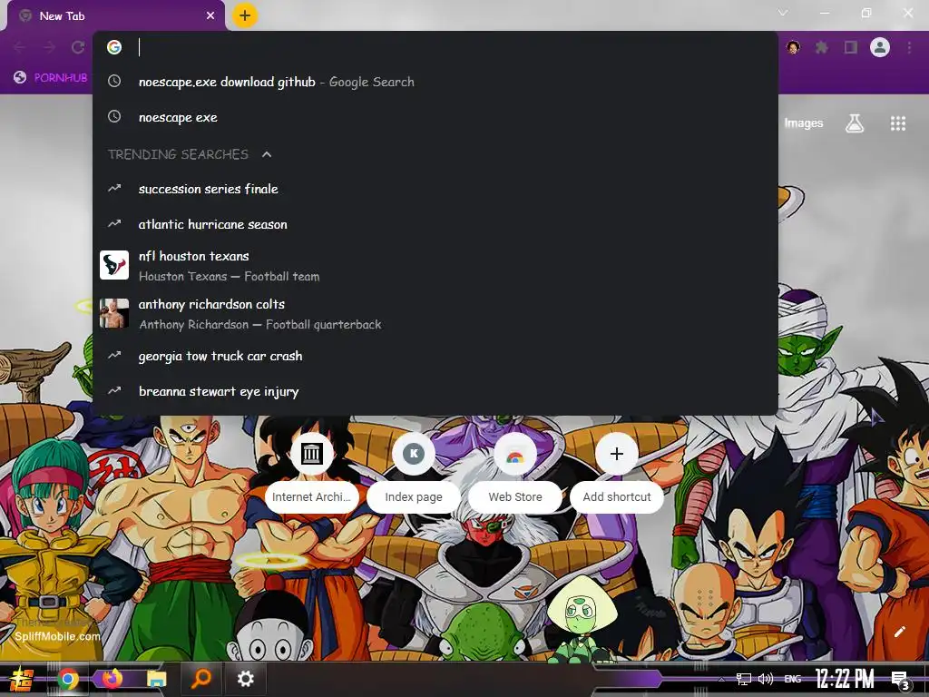Click the back navigation arrow

point(20,47)
